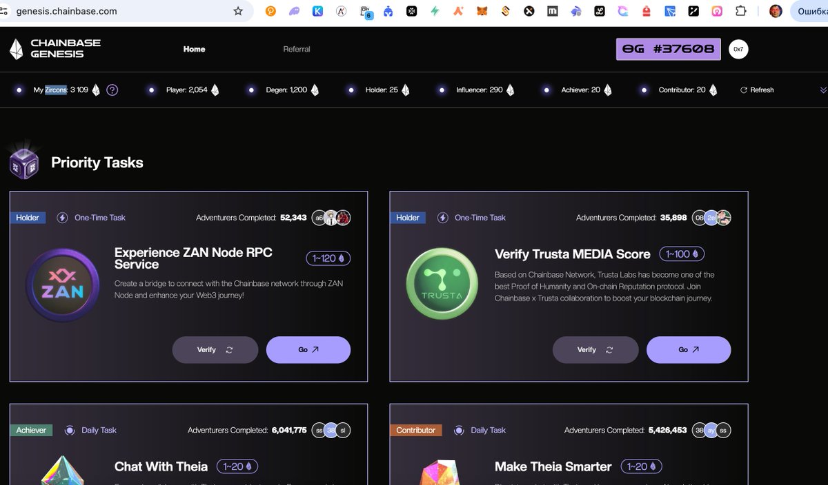Click the OG #37608 badge
Screen dimensions: 828x485
pos(668,49)
